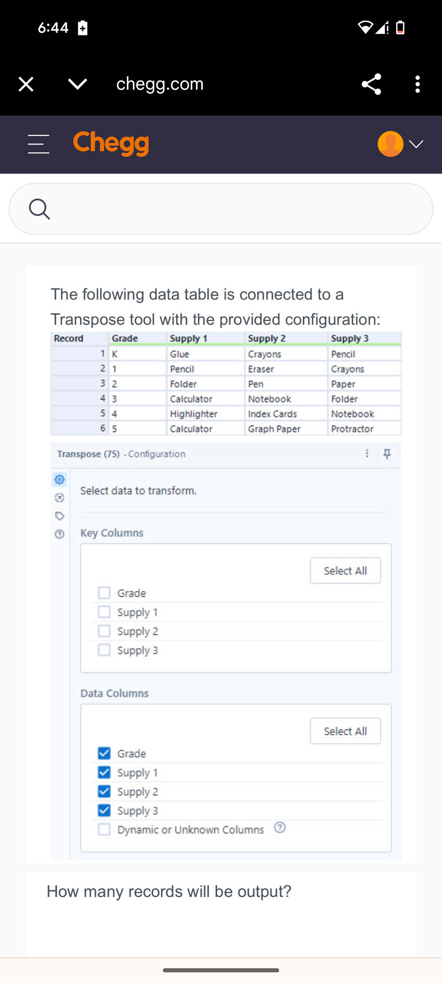Open the Transpose configuration gear settings
This screenshot has height=983, width=442.
(59, 480)
